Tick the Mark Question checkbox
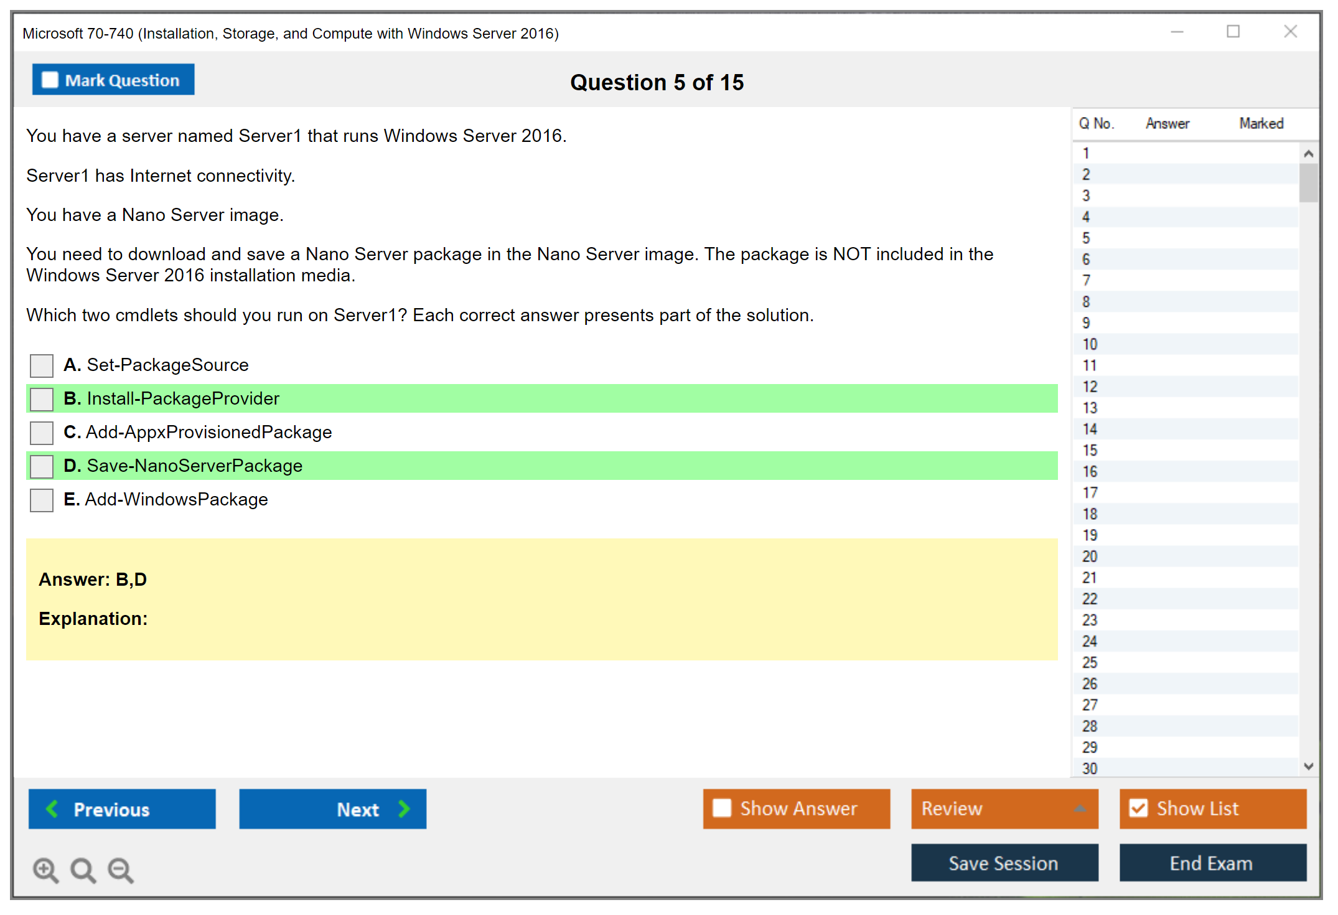This screenshot has height=915, width=1338. point(50,80)
